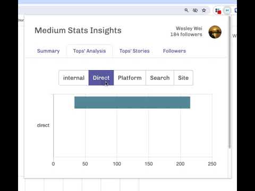Select the Site source button
Viewport: 255px width, 191px height.
tap(183, 78)
